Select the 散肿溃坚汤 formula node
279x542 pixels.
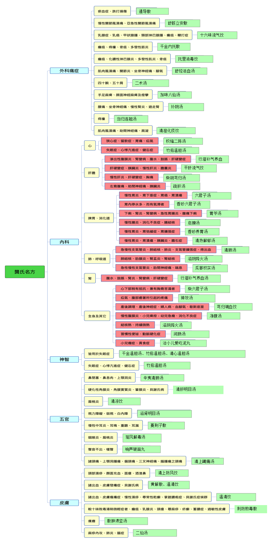(126, 521)
